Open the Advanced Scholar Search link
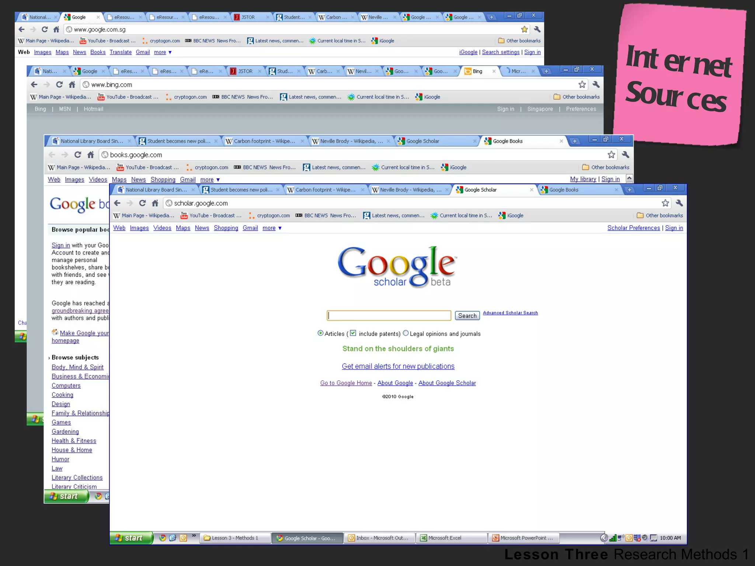 coord(510,313)
